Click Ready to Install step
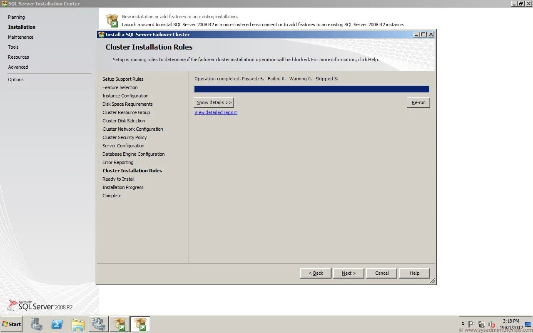 (x=118, y=179)
